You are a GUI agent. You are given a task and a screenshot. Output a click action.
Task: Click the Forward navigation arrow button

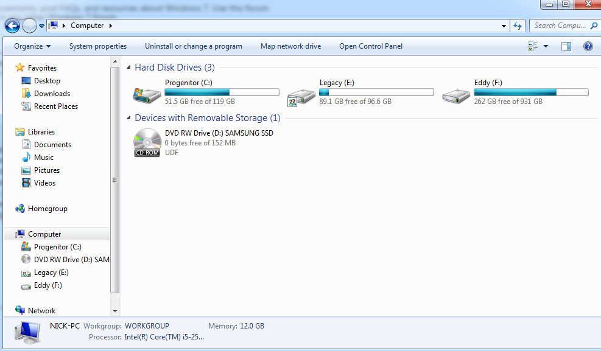pyautogui.click(x=29, y=26)
